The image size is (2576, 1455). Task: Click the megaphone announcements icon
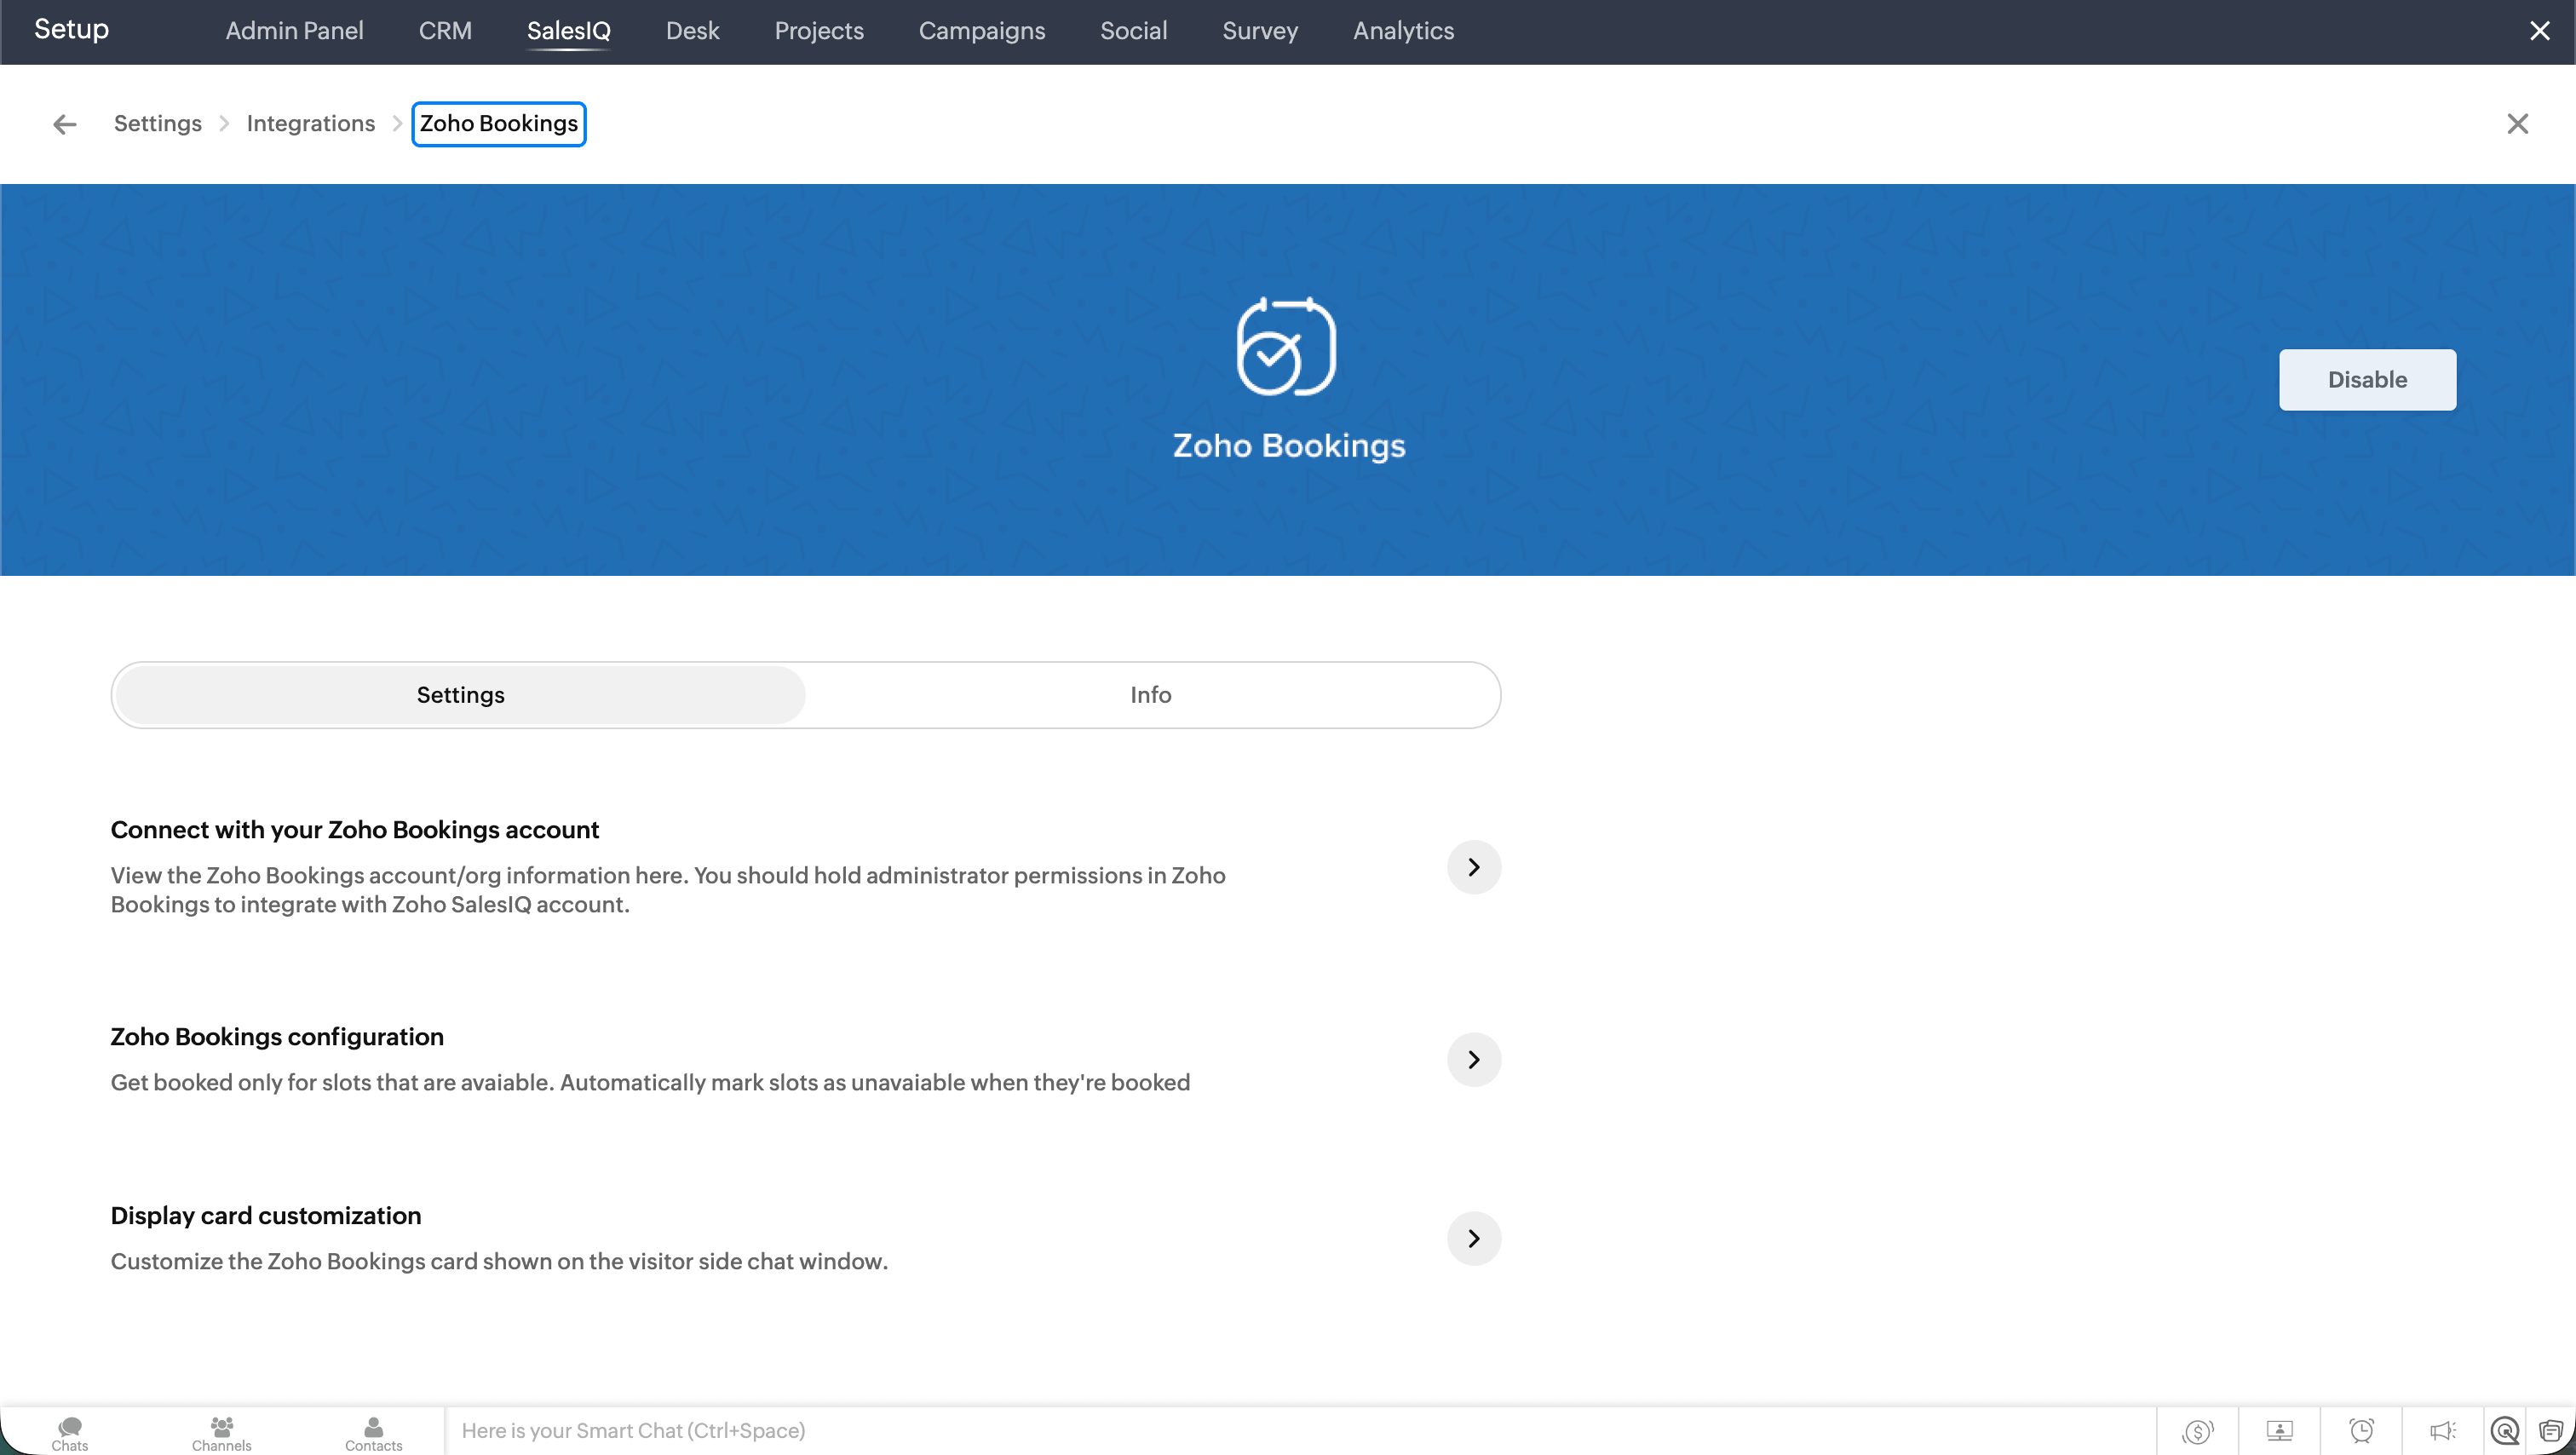[x=2443, y=1431]
